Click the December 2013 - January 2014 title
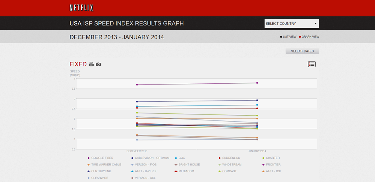 [x=117, y=37]
